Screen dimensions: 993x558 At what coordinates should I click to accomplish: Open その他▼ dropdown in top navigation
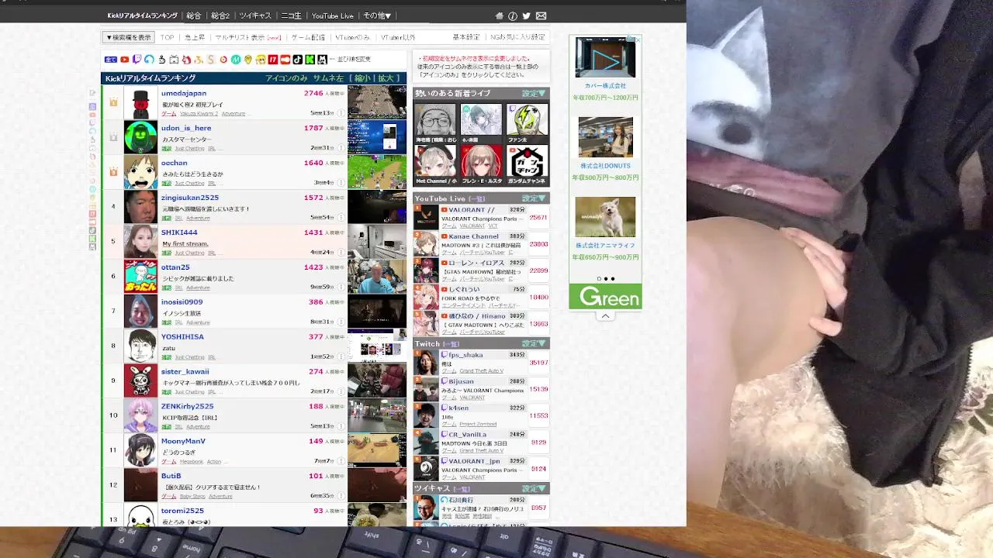click(x=377, y=15)
